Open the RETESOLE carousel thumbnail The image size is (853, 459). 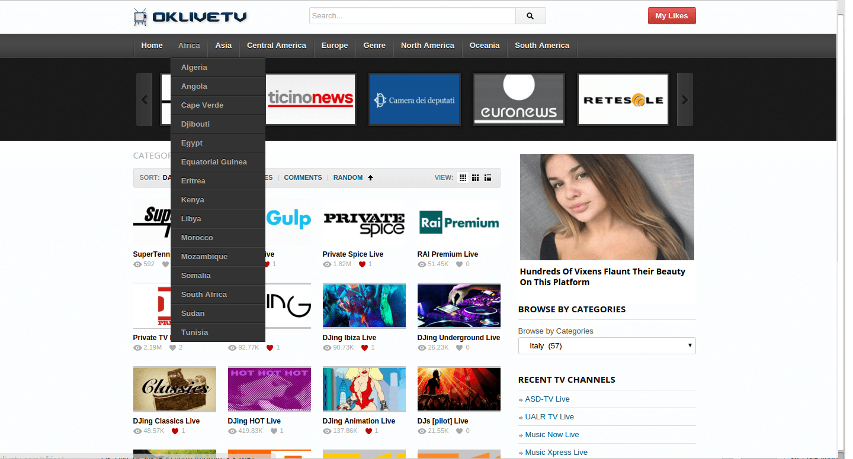tap(623, 99)
